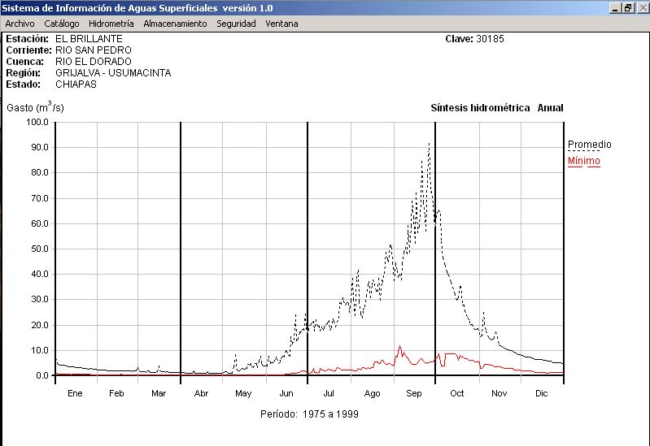Click the Gasto (m³/s) axis label
Screen dimensions: 650x446
(35, 107)
